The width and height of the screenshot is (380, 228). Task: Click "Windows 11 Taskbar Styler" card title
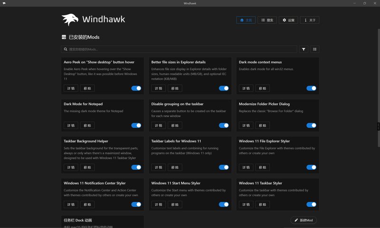[260, 183]
